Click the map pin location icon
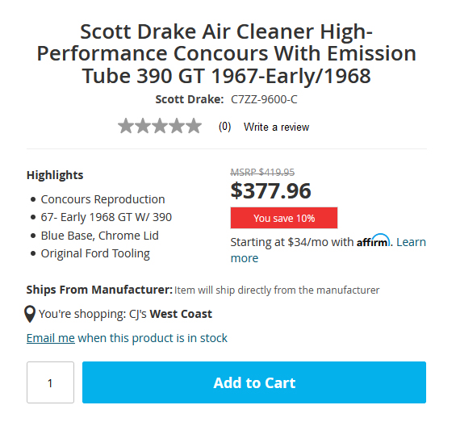Screen dimensions: 456x426 [x=30, y=314]
